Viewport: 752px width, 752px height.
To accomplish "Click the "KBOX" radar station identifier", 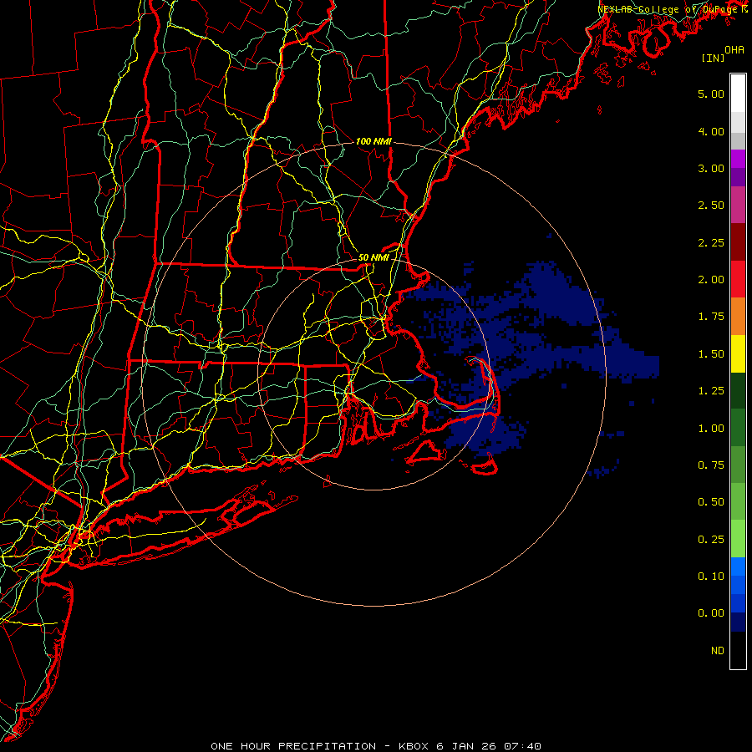I will [414, 746].
